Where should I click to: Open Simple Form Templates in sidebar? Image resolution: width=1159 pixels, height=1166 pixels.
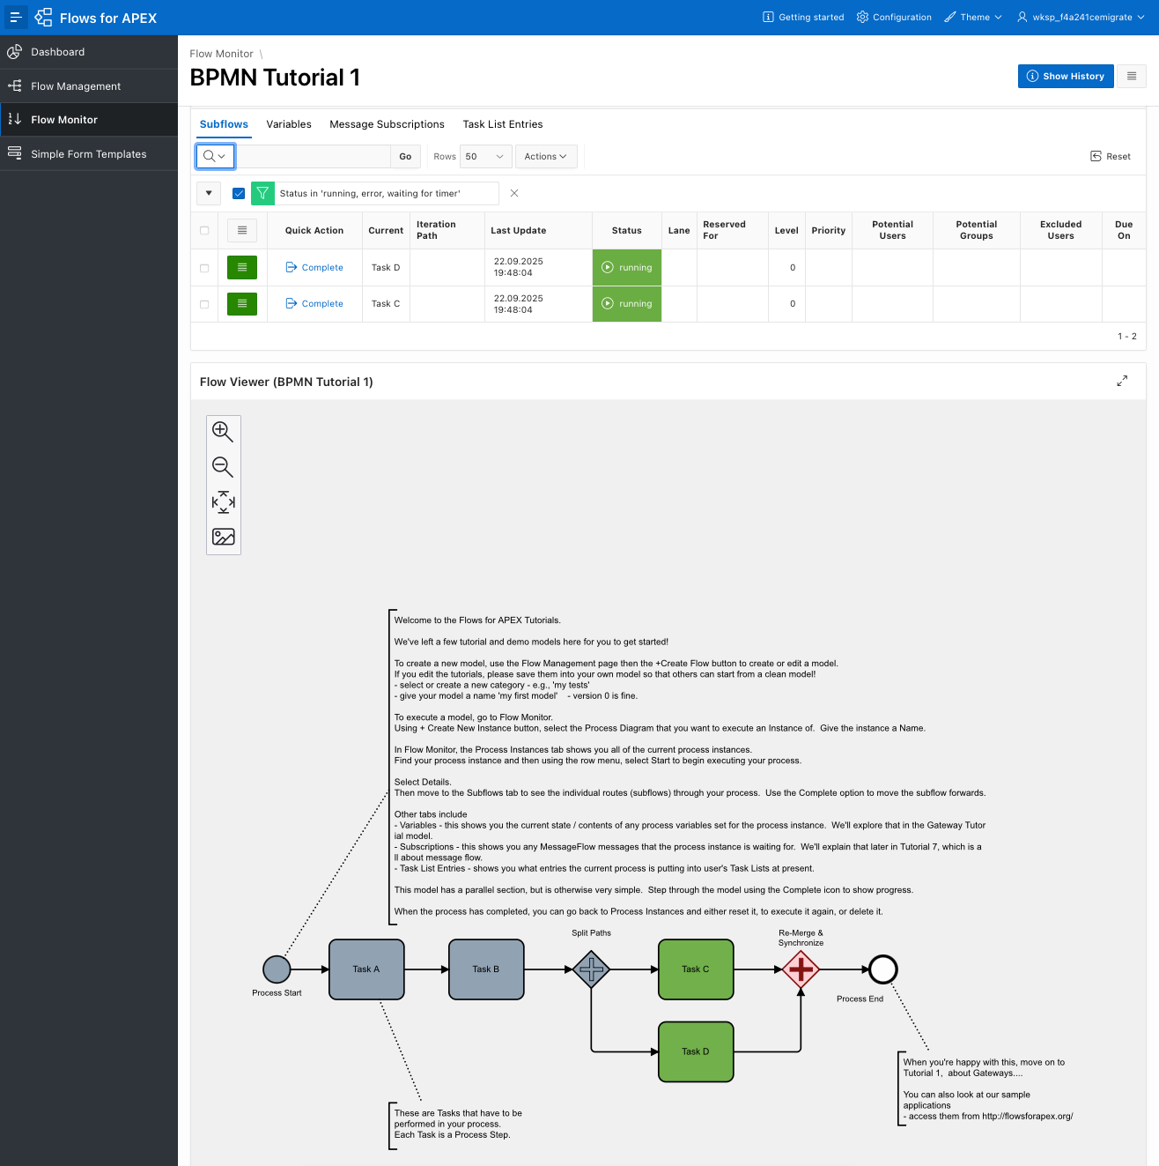click(x=89, y=154)
